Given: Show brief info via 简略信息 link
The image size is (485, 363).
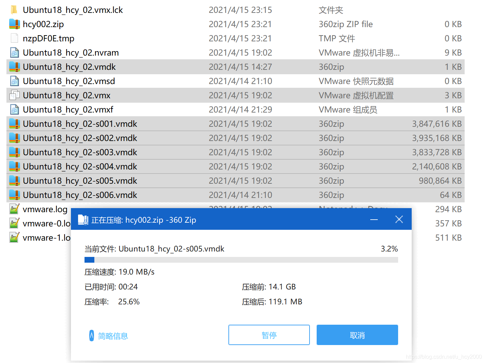Looking at the screenshot, I should (x=113, y=336).
